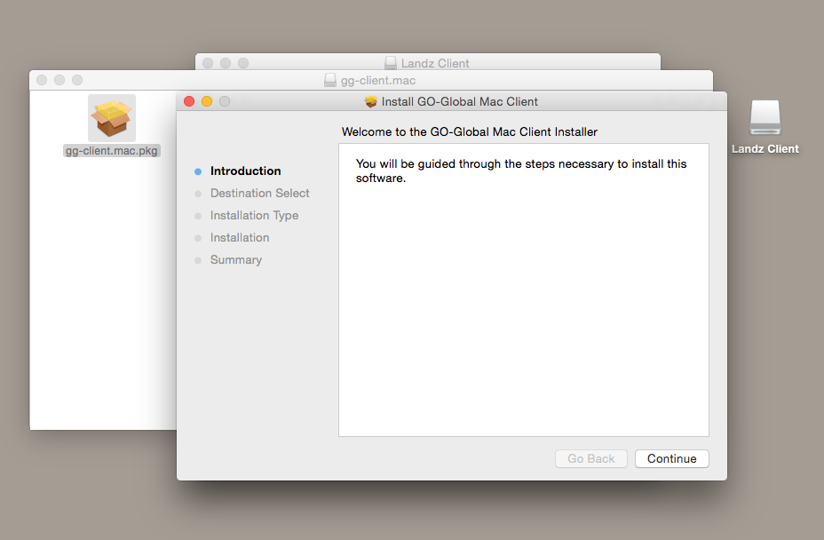
Task: Minimize the installer window with yellow button
Action: coord(207,101)
